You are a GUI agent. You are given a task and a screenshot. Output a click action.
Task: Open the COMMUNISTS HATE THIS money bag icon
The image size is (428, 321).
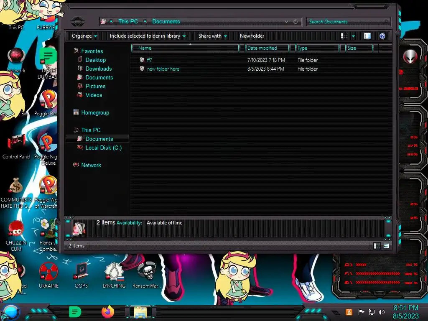click(x=16, y=193)
